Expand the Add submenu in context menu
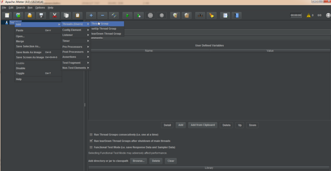The width and height of the screenshot is (331, 171). tap(38, 24)
